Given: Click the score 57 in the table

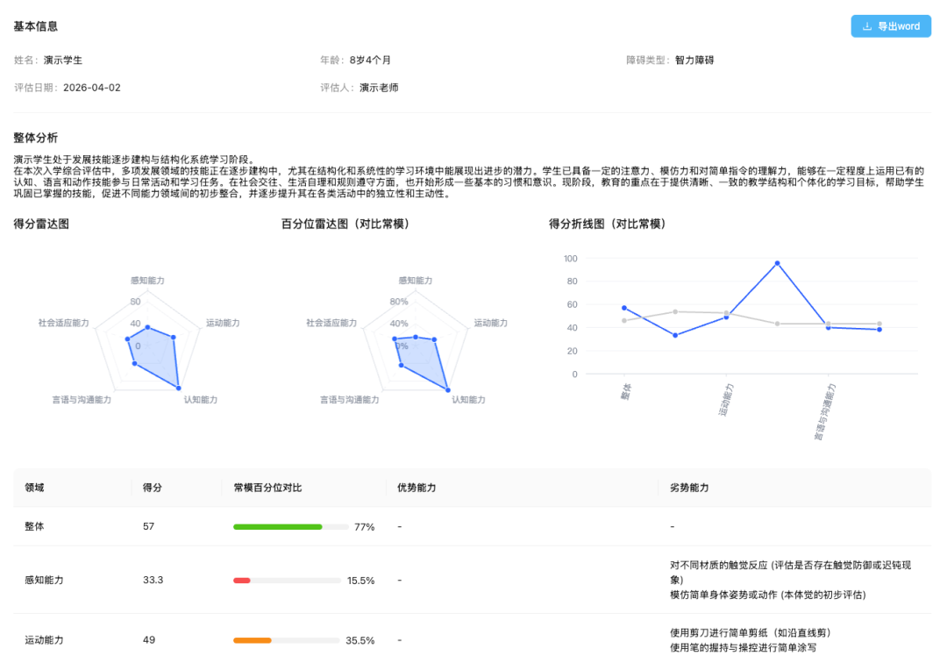Looking at the screenshot, I should point(148,526).
